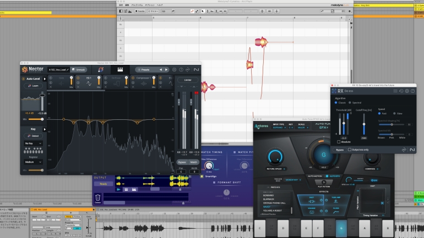Click Auto-Tune Play Pattern button
Screen dimensions: 424x238
324,182
